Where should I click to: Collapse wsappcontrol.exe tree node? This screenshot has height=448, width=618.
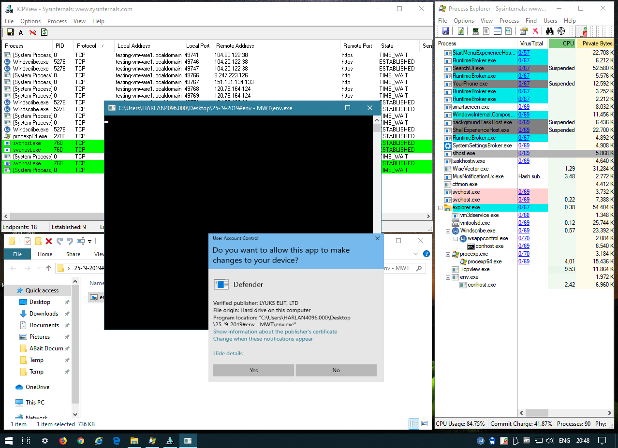pyautogui.click(x=456, y=239)
